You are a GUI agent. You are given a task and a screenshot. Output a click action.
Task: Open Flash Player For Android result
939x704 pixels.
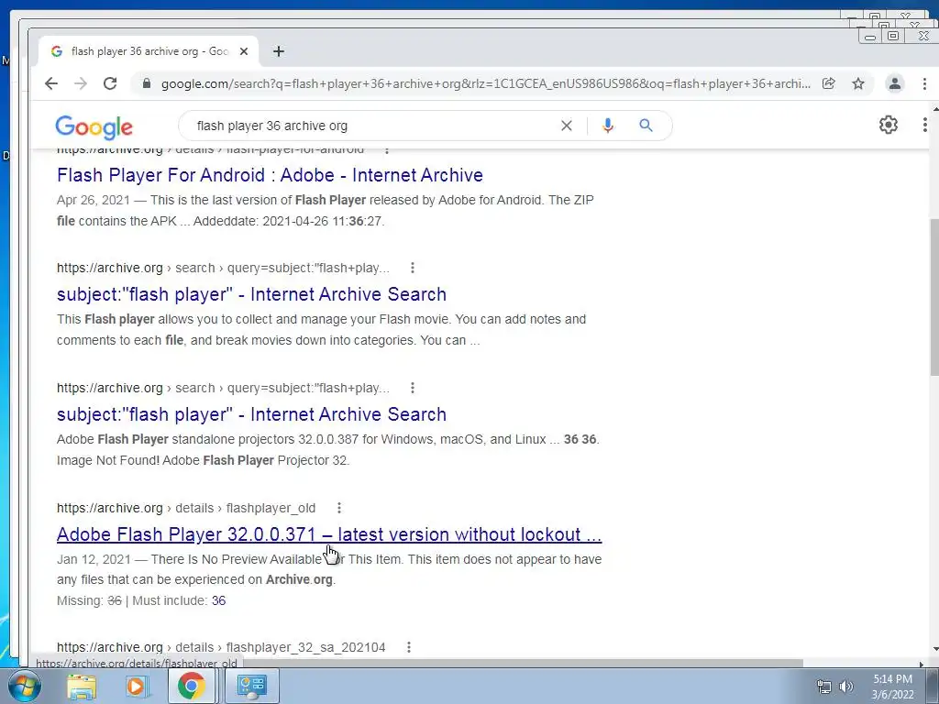271,175
